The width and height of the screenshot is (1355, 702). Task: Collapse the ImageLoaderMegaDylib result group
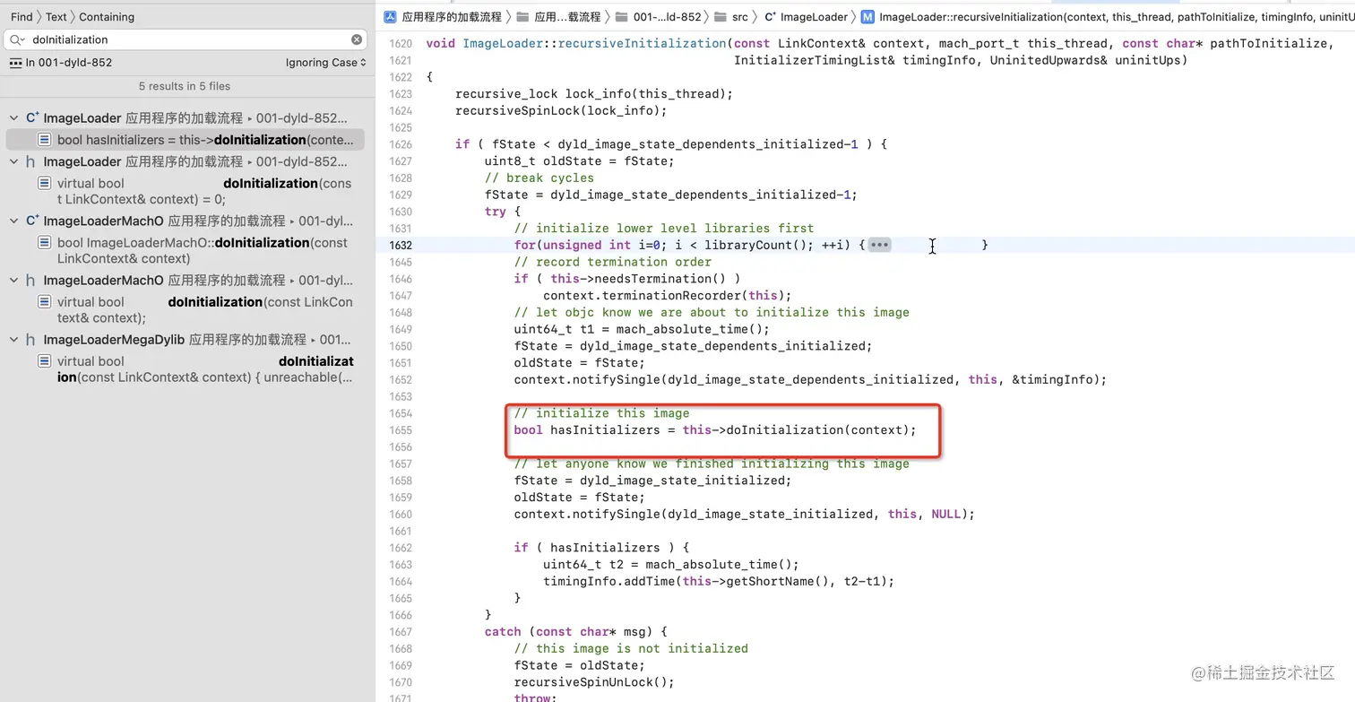pyautogui.click(x=13, y=340)
